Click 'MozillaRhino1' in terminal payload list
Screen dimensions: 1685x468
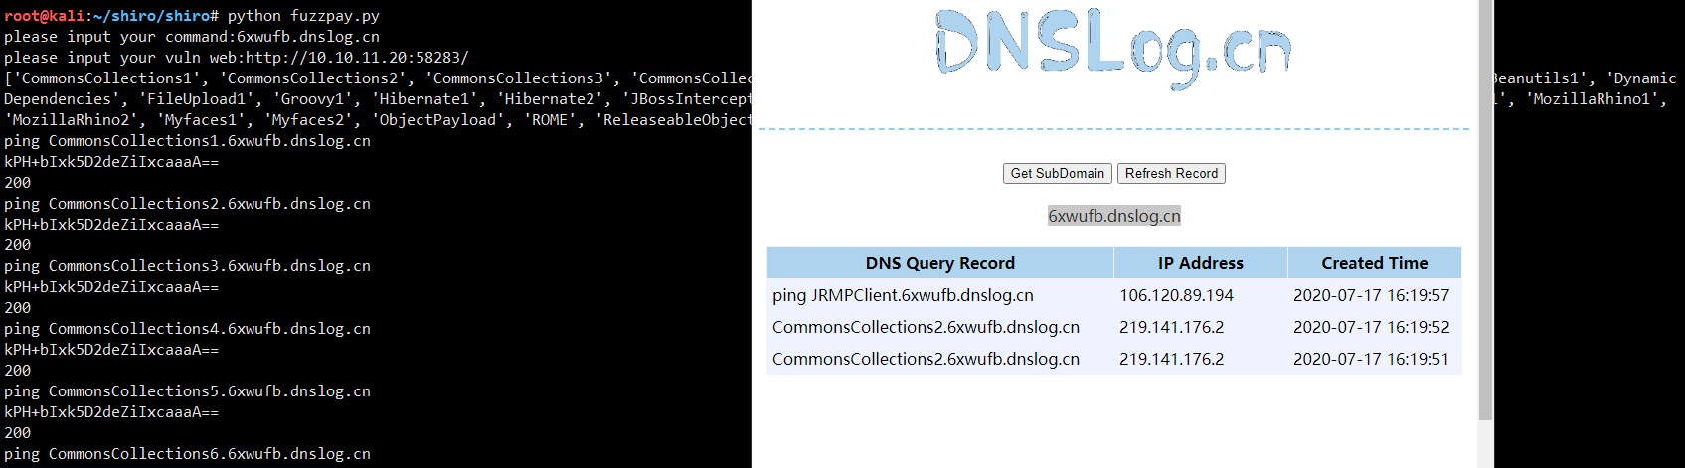(x=1591, y=99)
